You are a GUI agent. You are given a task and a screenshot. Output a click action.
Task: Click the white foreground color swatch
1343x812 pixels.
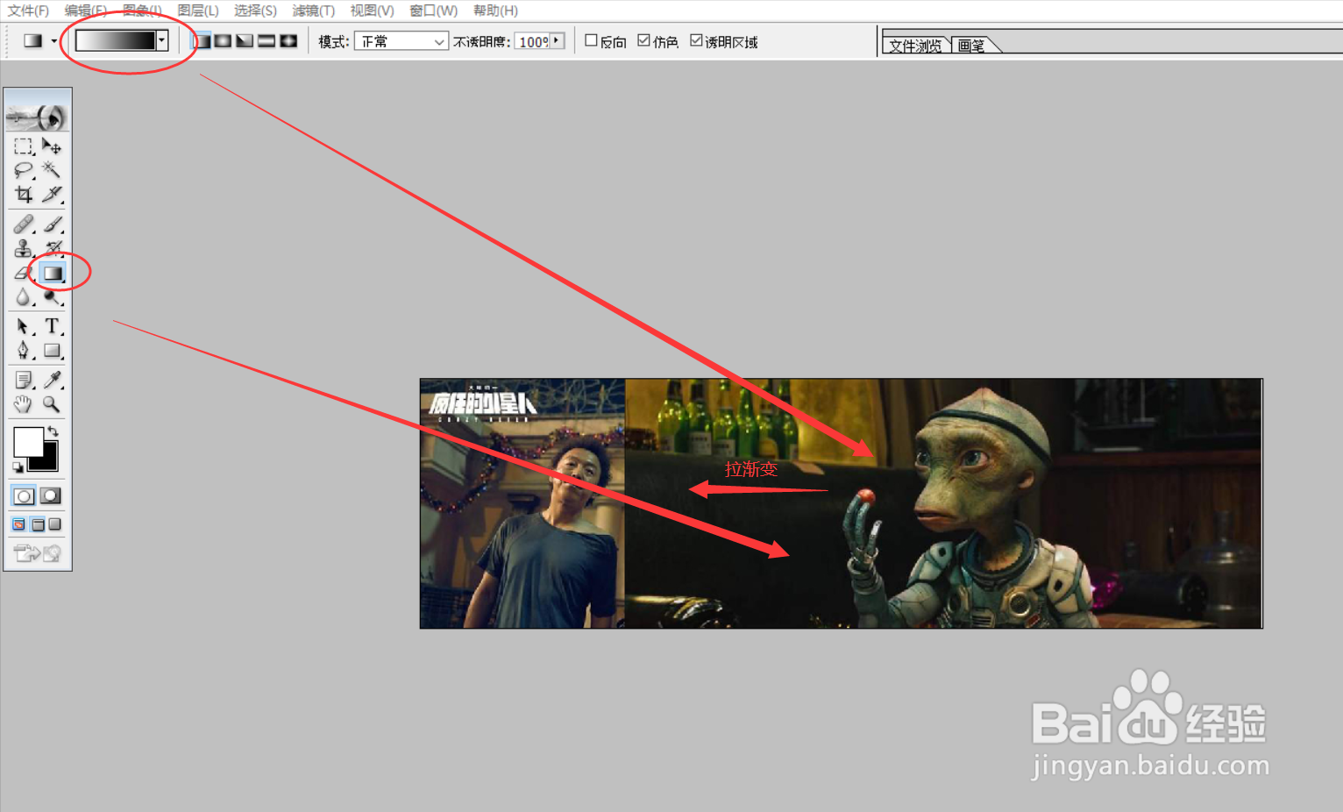point(27,441)
